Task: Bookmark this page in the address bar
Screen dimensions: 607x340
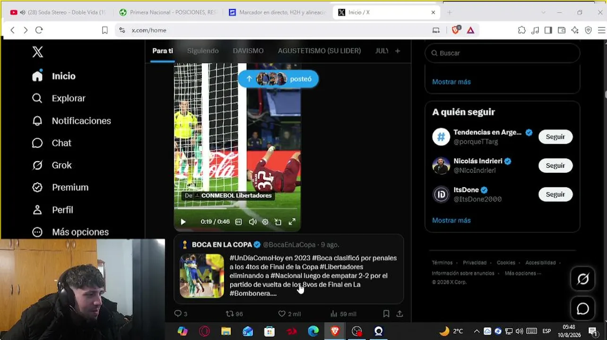Action: coord(105,30)
